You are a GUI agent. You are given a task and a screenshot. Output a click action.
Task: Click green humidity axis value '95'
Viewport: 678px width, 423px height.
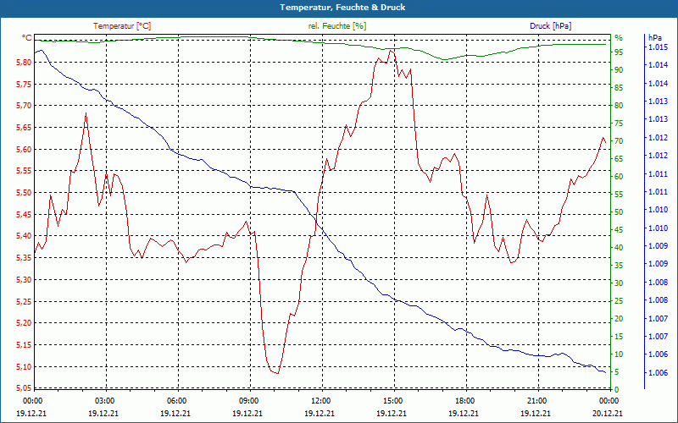(619, 52)
